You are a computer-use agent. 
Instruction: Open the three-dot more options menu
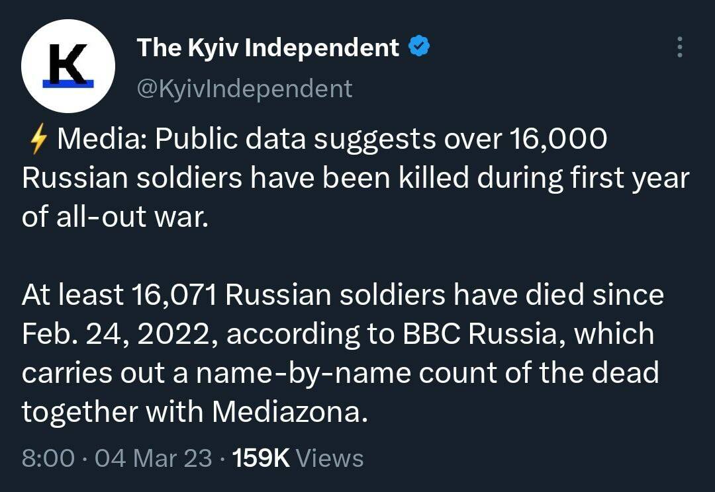point(680,47)
